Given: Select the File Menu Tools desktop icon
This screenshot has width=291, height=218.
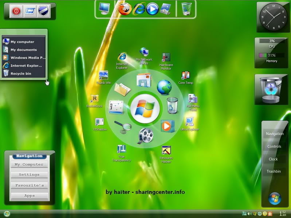Looking at the screenshot, I should pyautogui.click(x=193, y=102).
